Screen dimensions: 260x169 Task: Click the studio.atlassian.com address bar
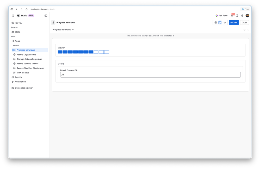(43, 9)
